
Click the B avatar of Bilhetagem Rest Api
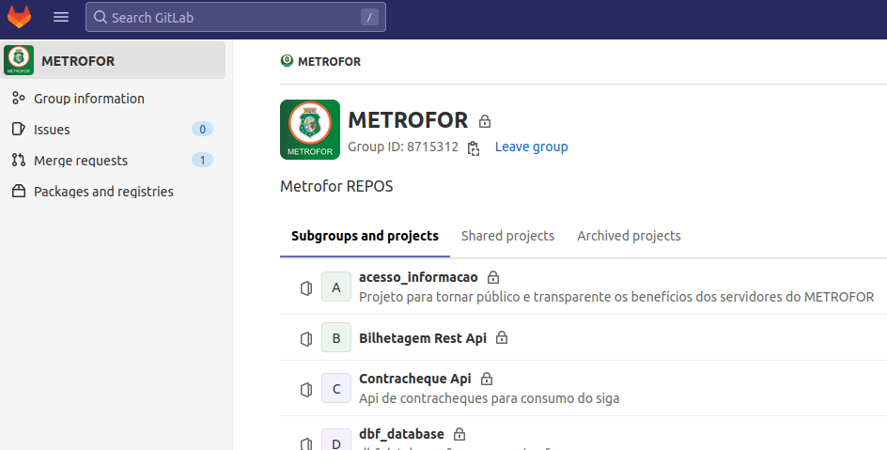[x=336, y=337]
